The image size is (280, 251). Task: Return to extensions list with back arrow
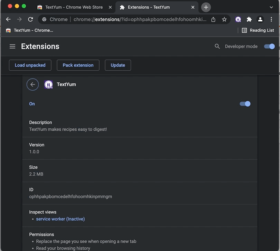33,84
